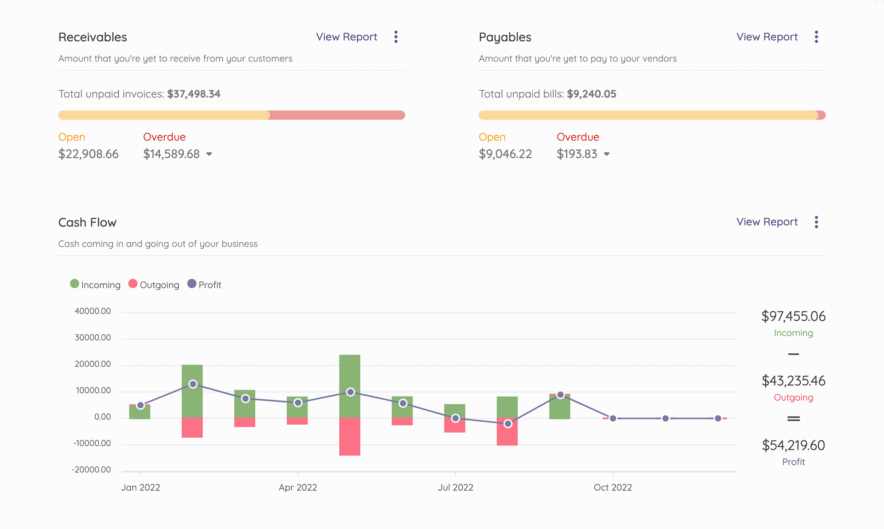Click the purple Profit legend dot
The image size is (884, 529).
[x=192, y=284]
